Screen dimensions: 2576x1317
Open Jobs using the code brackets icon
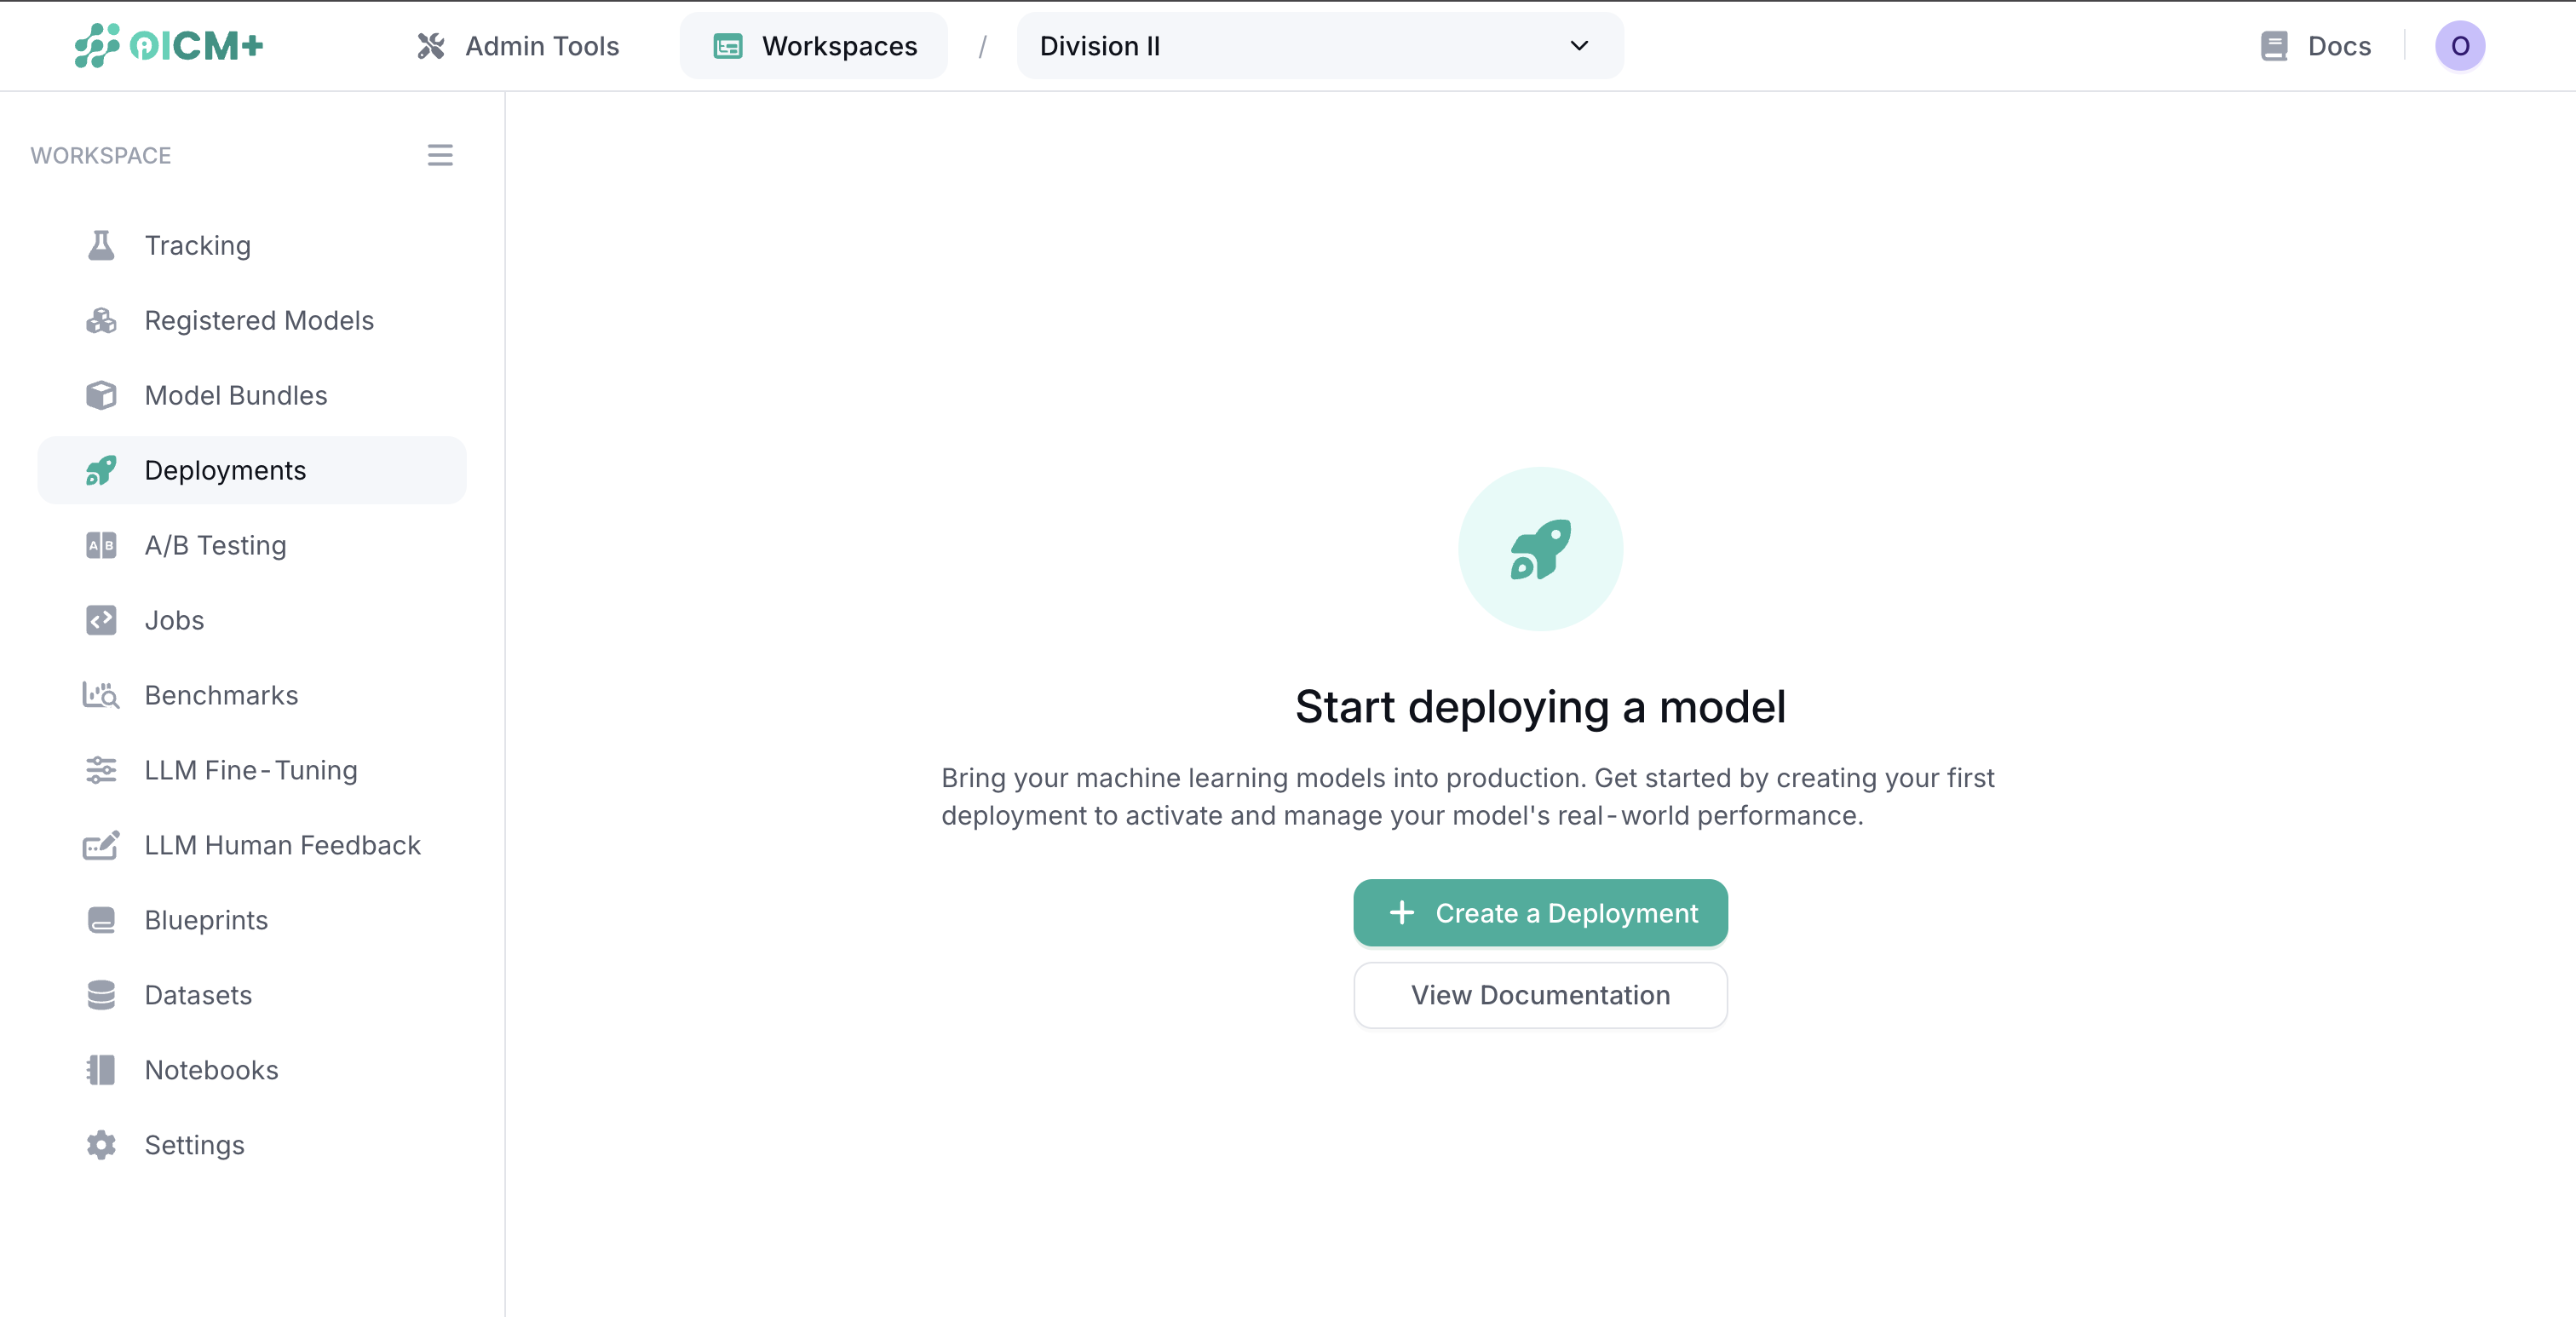coord(100,620)
